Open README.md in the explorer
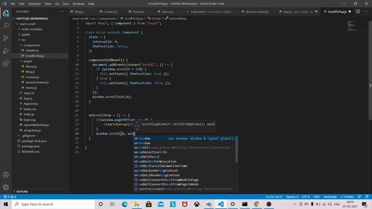 30,152
